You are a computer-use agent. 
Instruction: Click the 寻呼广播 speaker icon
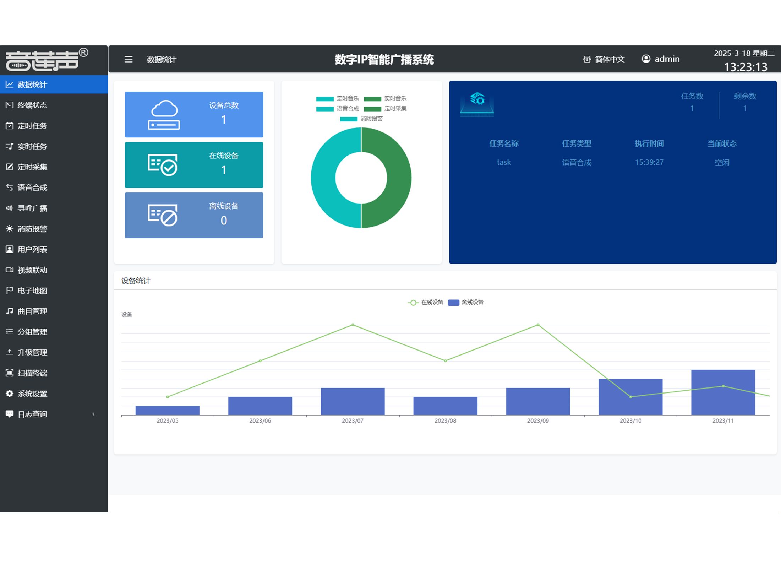pyautogui.click(x=10, y=208)
